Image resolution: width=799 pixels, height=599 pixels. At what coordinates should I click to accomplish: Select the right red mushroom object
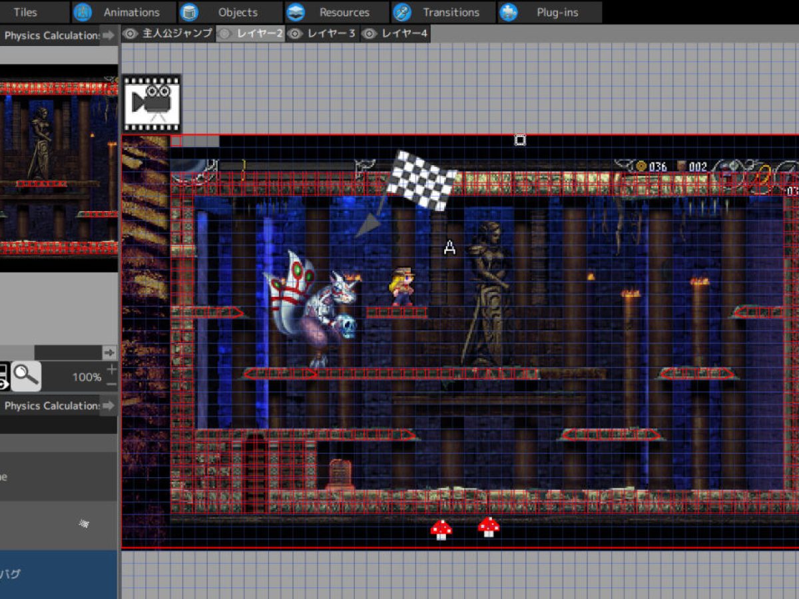tap(489, 527)
